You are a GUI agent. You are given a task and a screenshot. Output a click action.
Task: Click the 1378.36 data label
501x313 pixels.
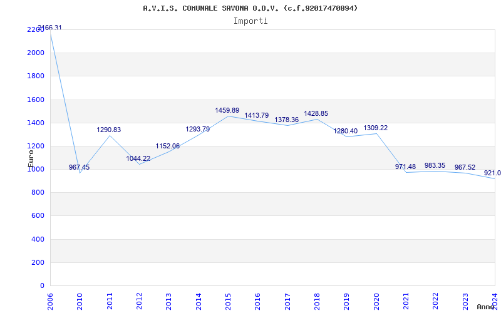coord(287,120)
